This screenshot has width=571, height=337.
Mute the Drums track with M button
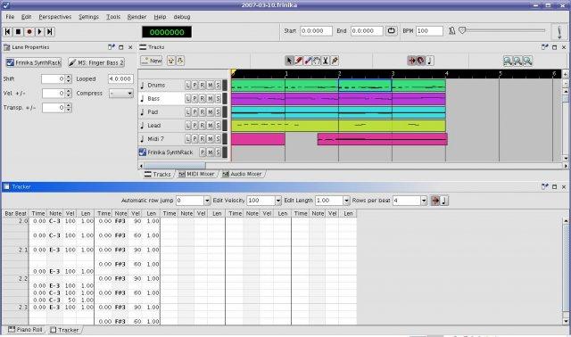[x=211, y=86]
